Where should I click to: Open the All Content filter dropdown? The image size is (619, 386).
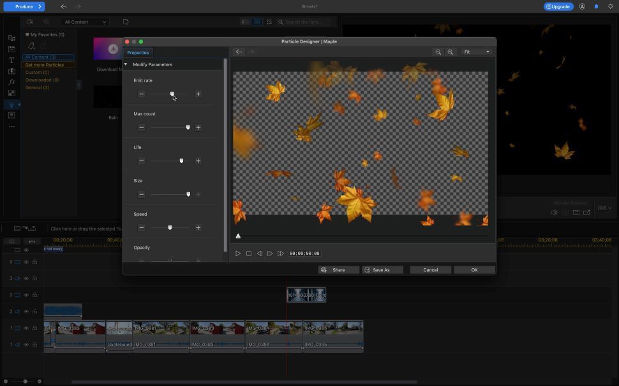pos(84,21)
